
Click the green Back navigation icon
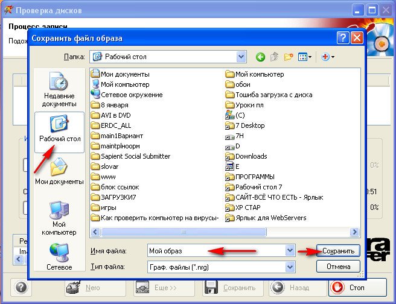[260, 57]
